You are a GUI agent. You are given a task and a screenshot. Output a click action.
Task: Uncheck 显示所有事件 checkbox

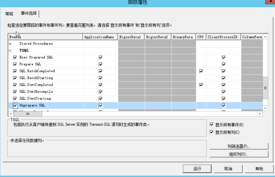212,125
